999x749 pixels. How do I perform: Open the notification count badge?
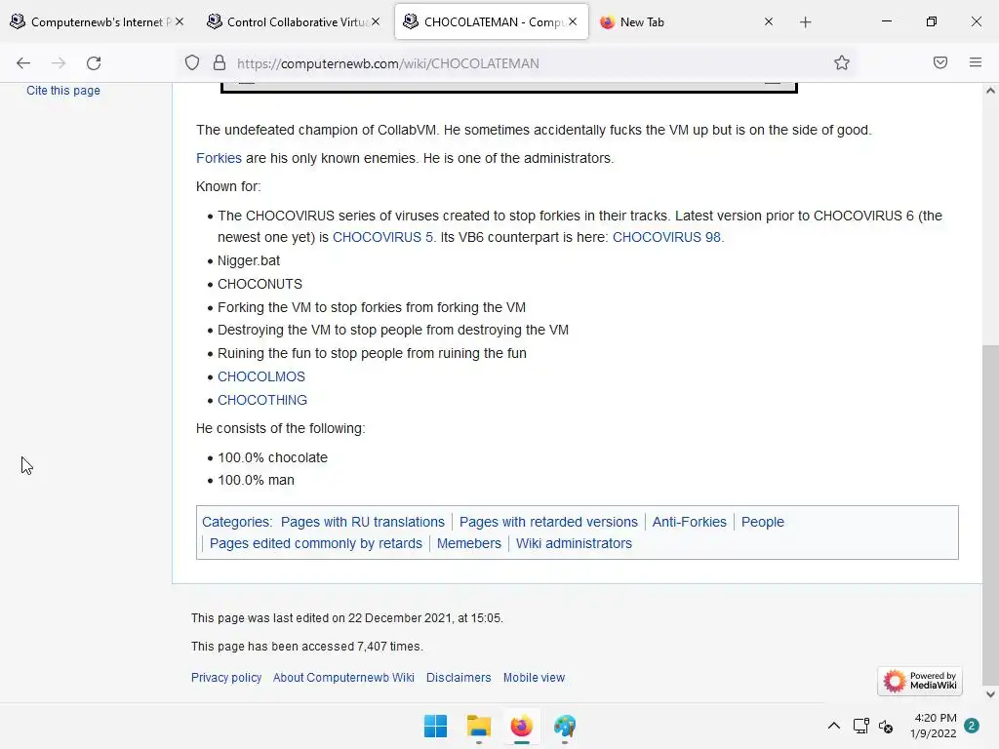tap(972, 726)
